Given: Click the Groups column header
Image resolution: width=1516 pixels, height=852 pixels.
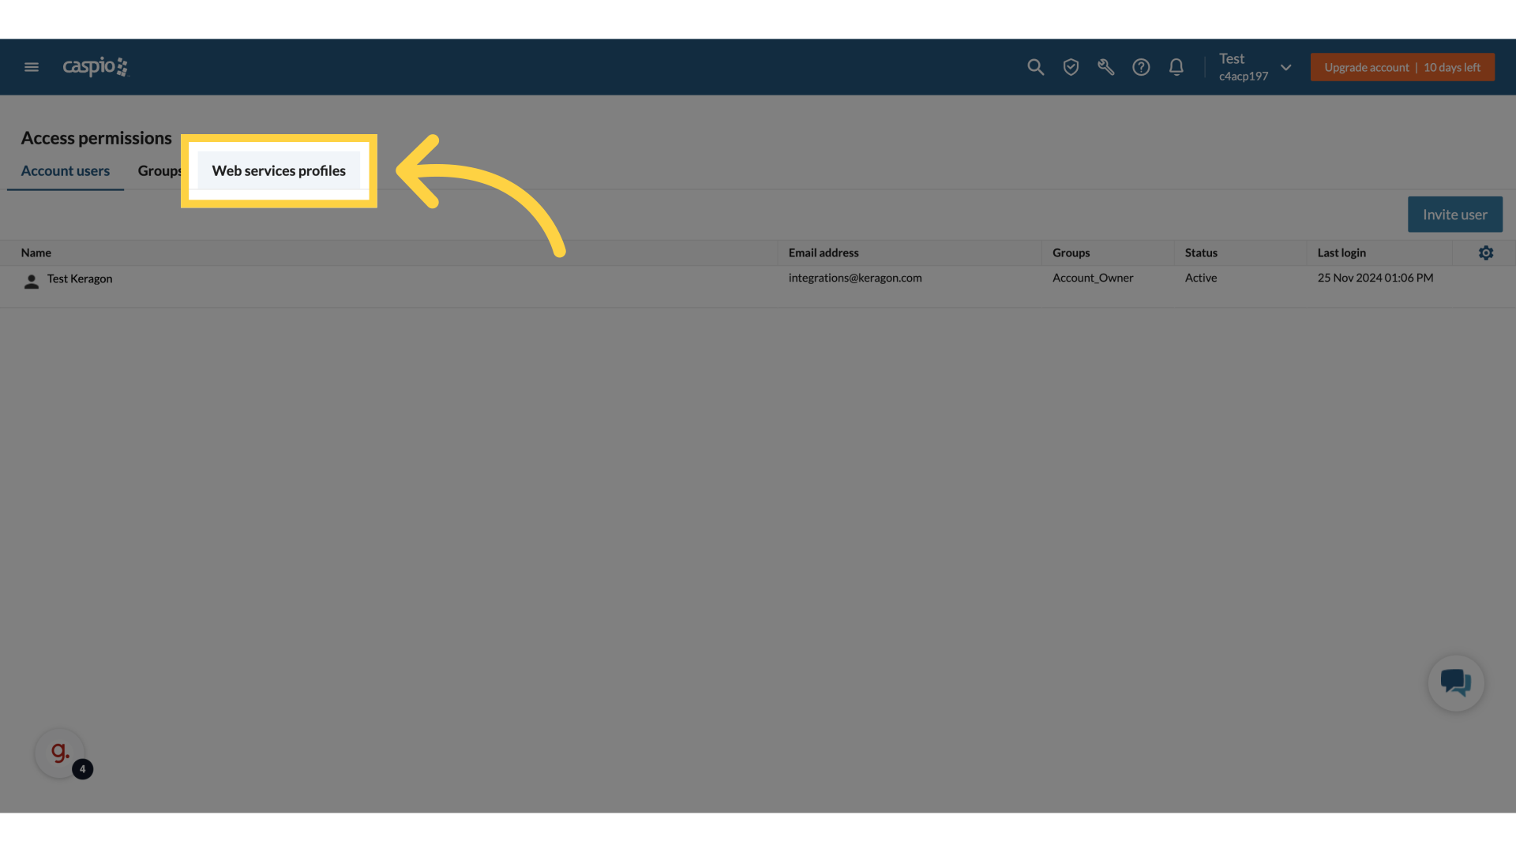Looking at the screenshot, I should (x=1071, y=253).
